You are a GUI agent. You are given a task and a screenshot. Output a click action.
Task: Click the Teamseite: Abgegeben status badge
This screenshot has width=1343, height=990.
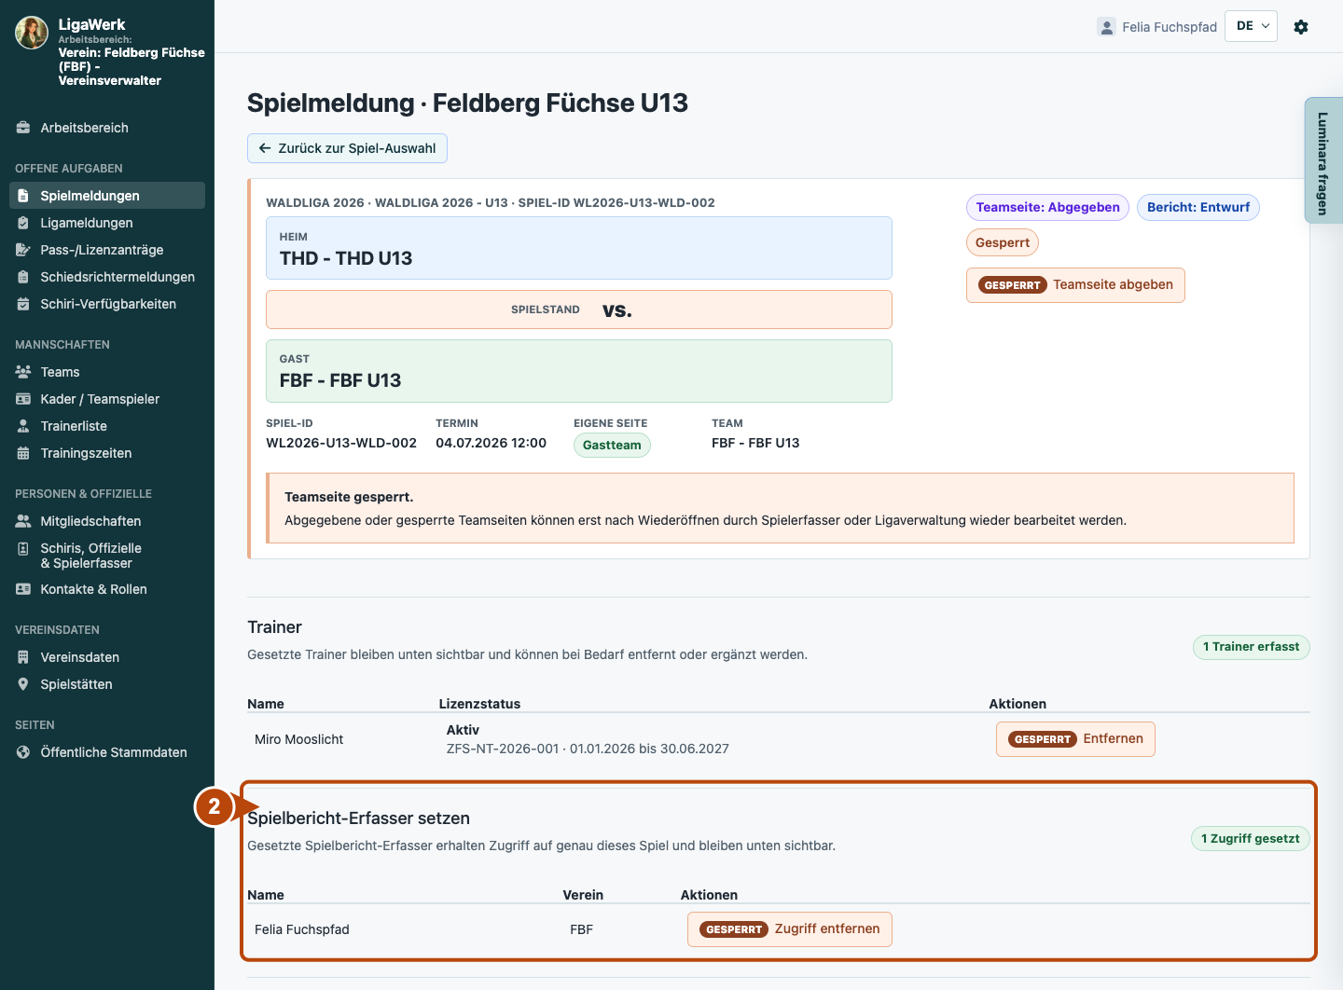coord(1047,207)
